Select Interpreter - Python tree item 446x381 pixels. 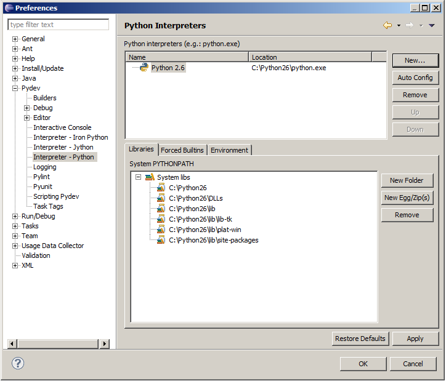(63, 157)
